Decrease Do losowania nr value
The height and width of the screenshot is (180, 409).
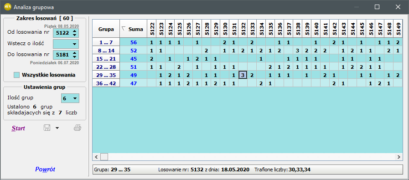(75, 57)
